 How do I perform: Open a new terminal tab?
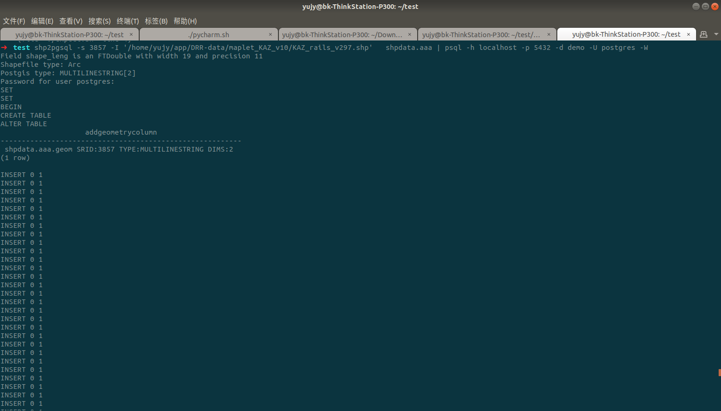pyautogui.click(x=704, y=34)
